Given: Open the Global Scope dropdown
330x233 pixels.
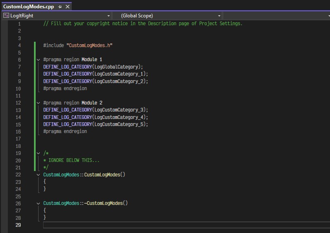Looking at the screenshot, I should pos(219,16).
